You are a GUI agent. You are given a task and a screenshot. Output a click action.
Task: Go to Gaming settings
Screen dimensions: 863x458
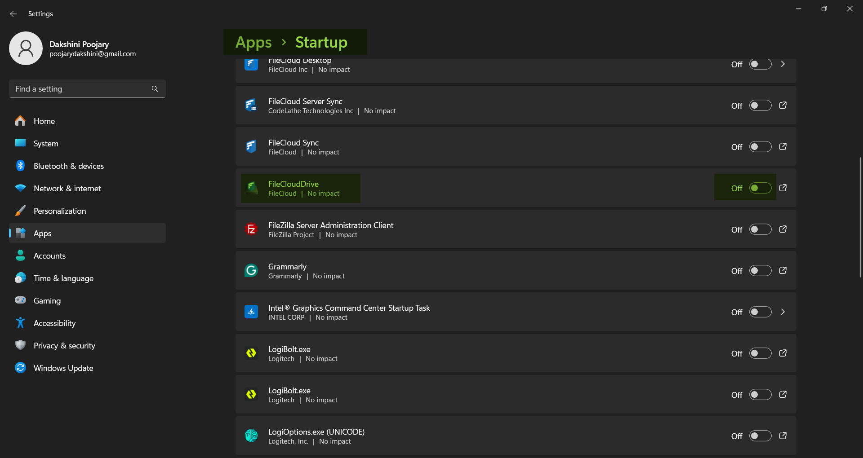(x=87, y=300)
